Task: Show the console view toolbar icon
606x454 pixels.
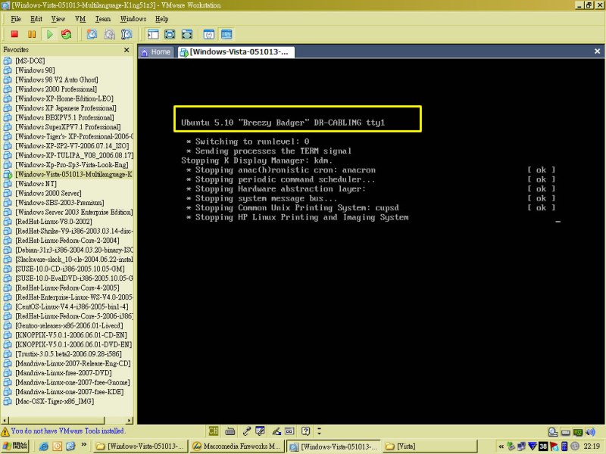Action: coord(226,34)
